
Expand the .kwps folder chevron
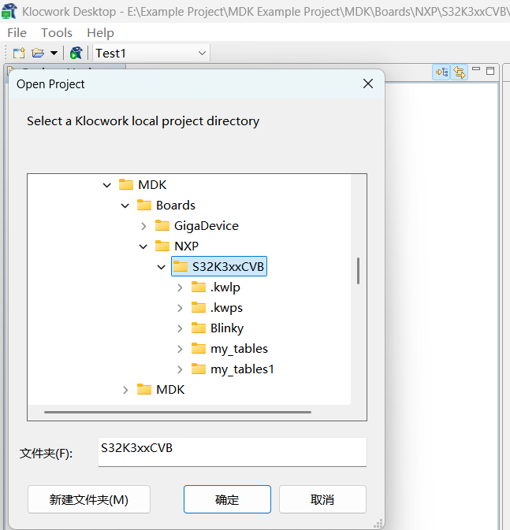(x=180, y=308)
